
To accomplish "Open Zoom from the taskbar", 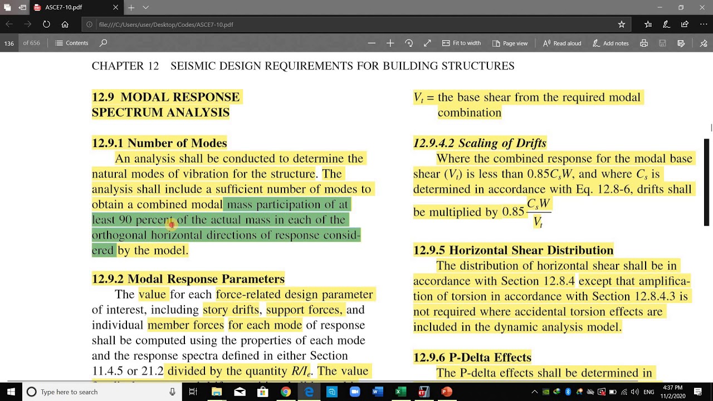I will [x=354, y=392].
